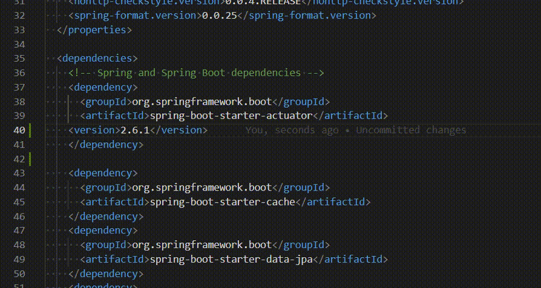The image size is (541, 288).
Task: Select line number 36 in the gutter
Action: point(19,73)
